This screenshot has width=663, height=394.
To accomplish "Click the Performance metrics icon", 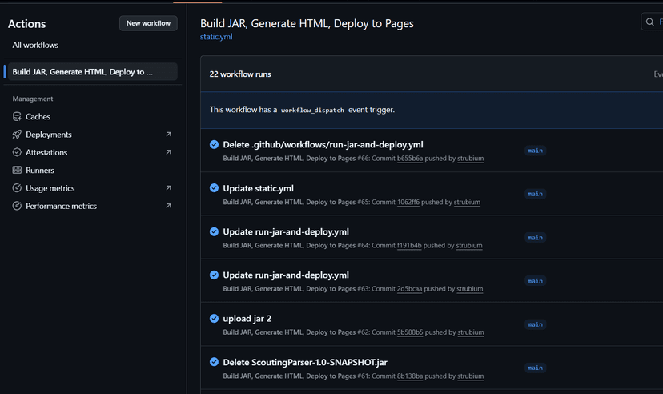I will (18, 206).
